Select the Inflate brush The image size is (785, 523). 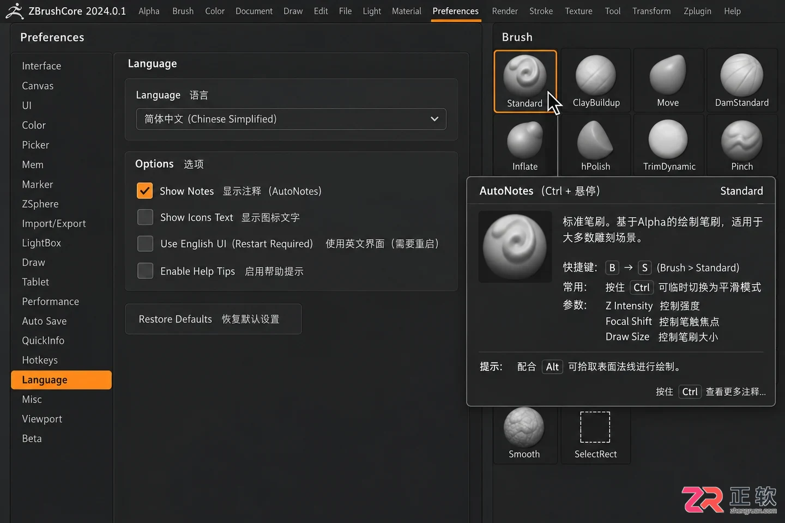(525, 145)
